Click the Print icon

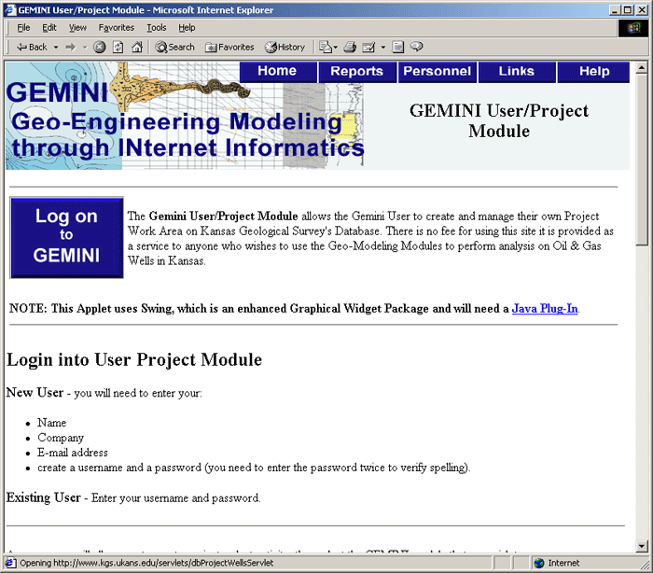pos(350,47)
